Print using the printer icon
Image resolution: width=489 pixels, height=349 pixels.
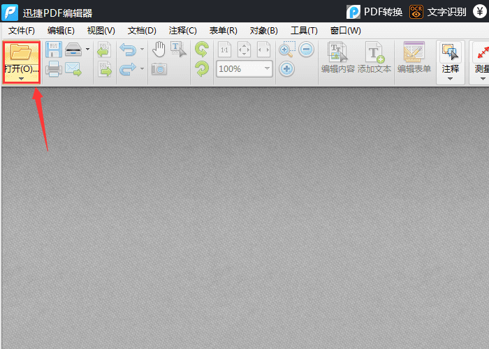[x=53, y=69]
